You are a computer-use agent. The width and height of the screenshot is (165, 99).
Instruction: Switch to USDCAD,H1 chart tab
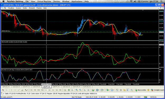[x=66, y=87]
